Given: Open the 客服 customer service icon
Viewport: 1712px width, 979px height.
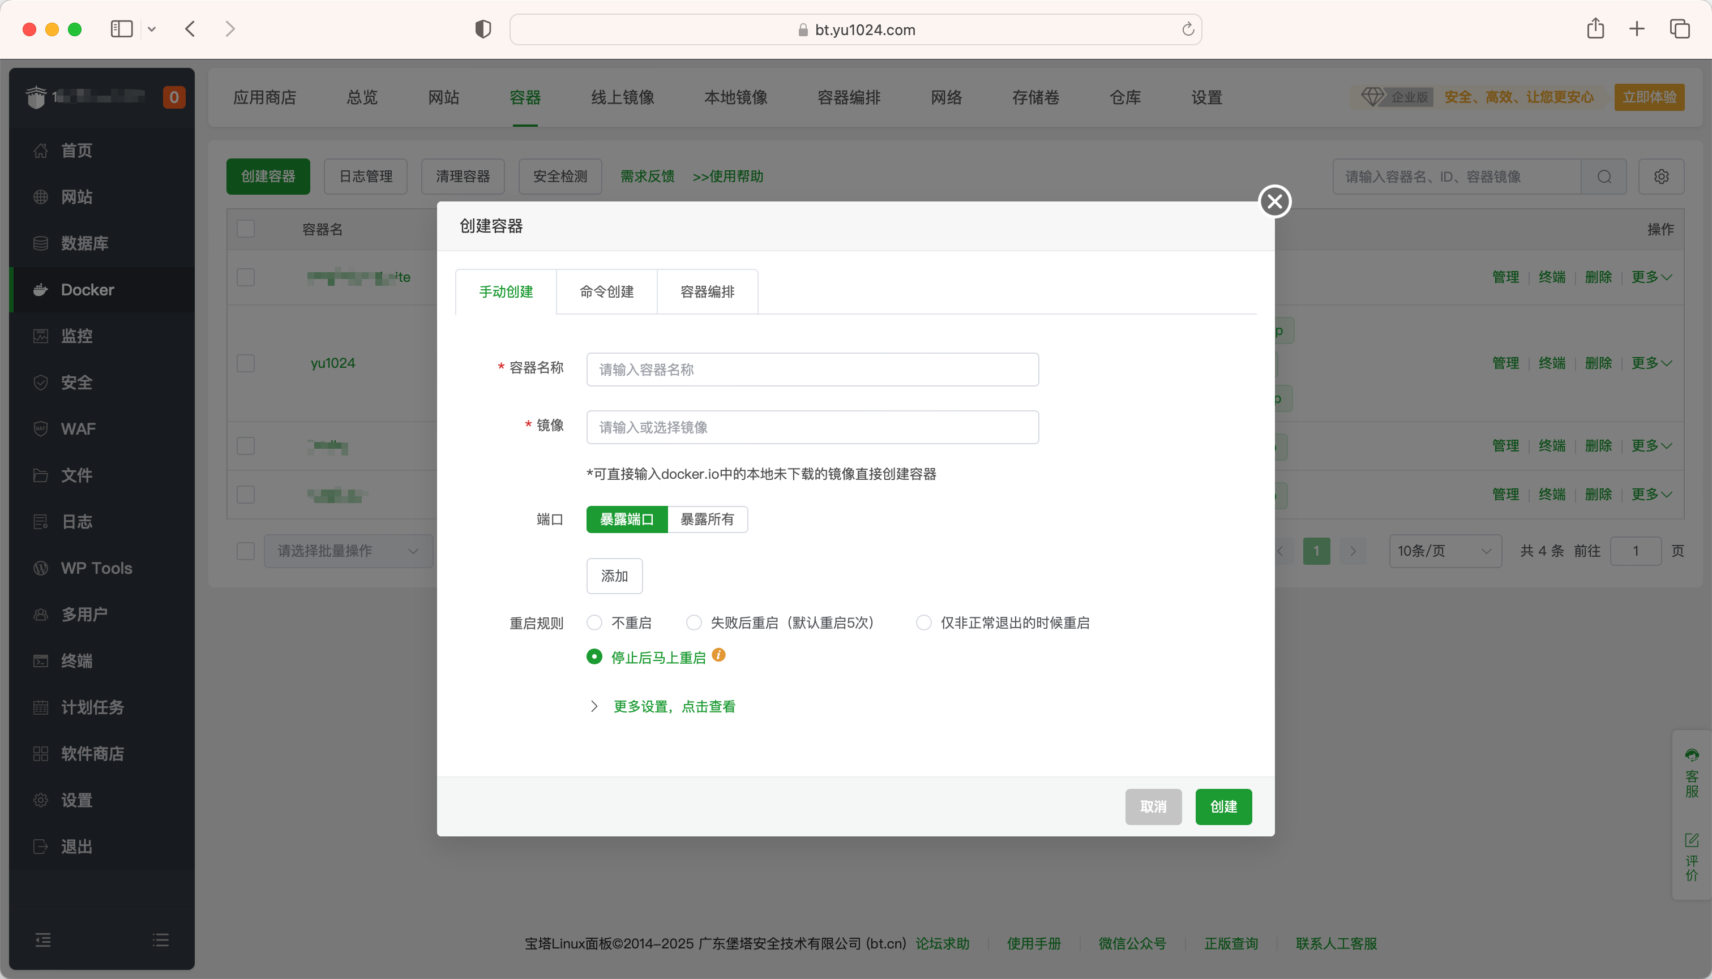Looking at the screenshot, I should (1691, 755).
